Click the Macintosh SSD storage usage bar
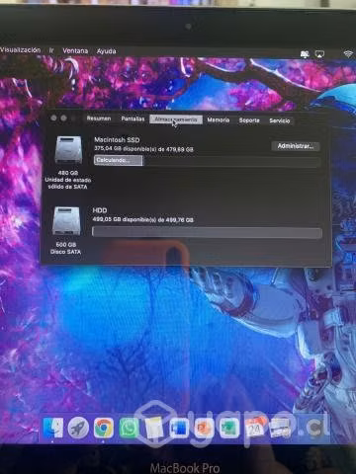 (x=207, y=161)
